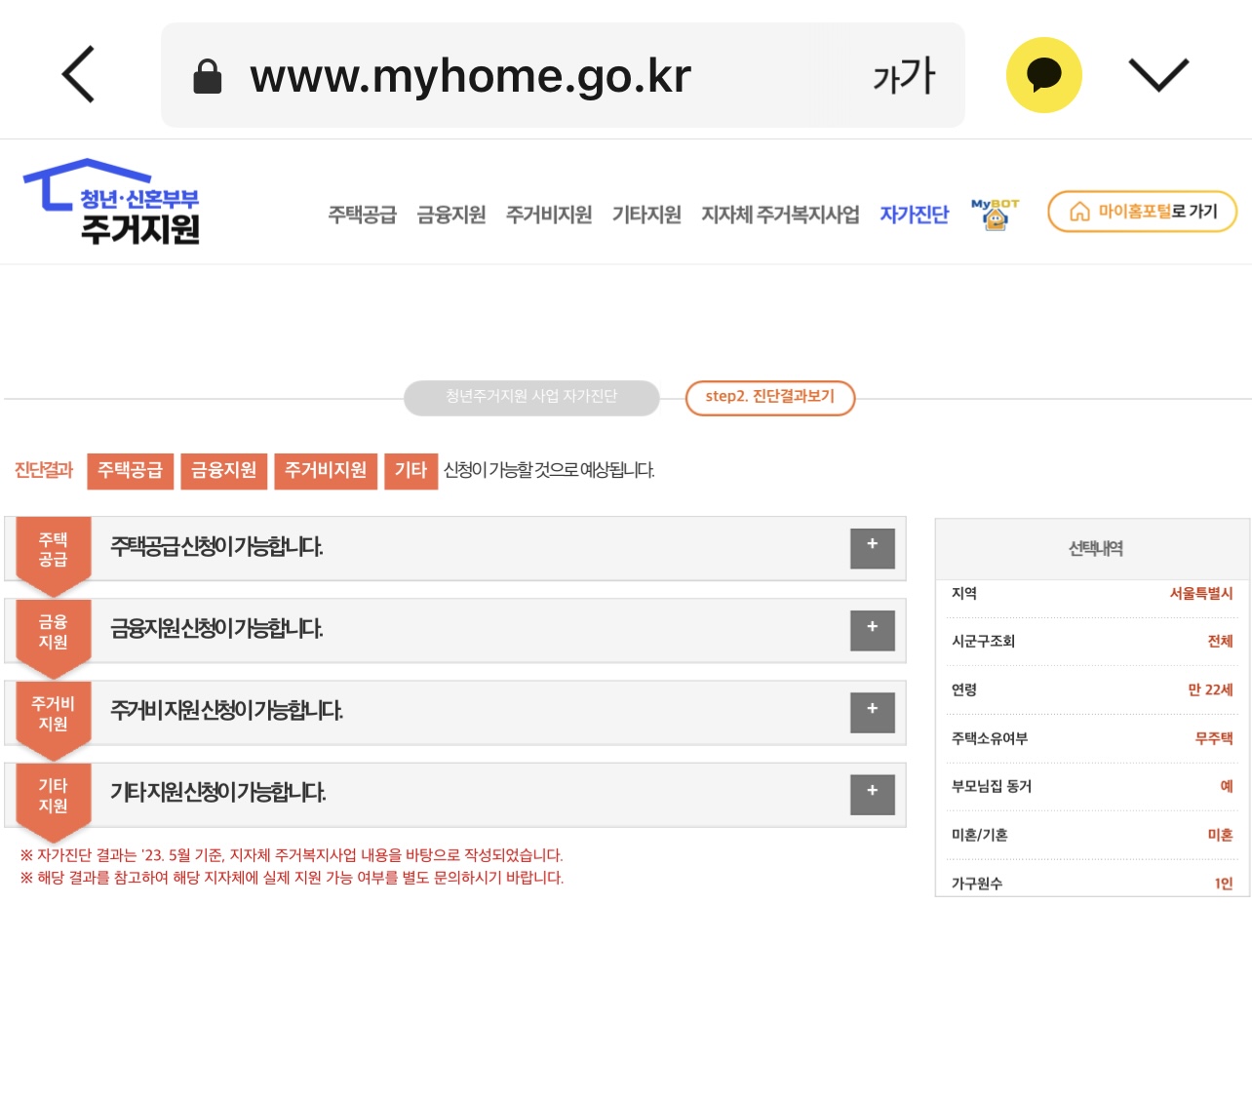Click the padlock icon in the address bar
1252x1102 pixels.
pos(208,74)
